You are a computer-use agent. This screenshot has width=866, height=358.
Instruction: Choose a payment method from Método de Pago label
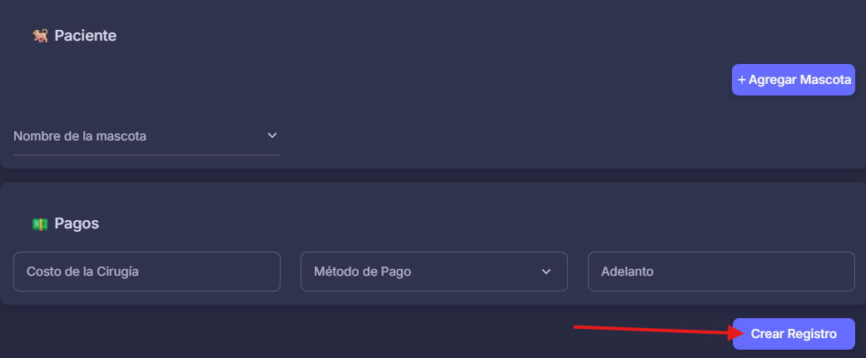tap(362, 272)
